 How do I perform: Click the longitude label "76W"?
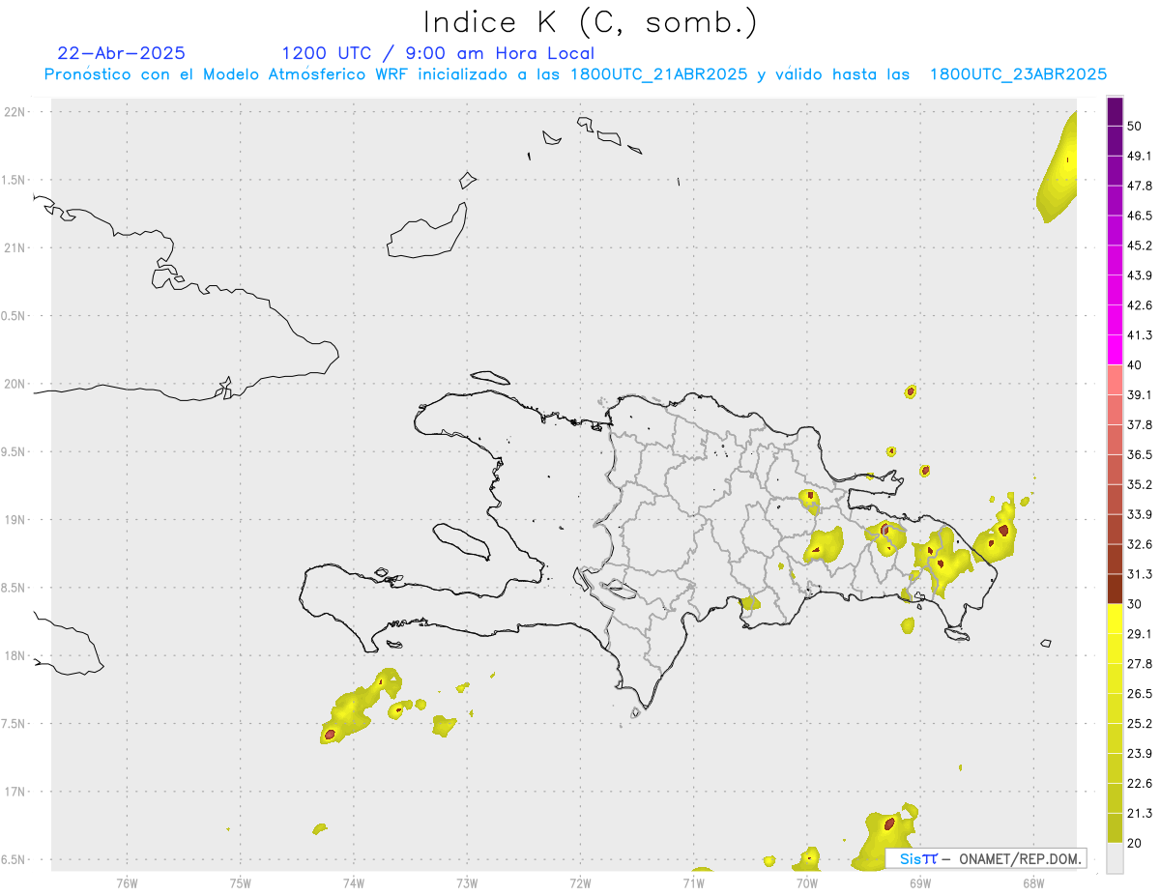[x=127, y=883]
